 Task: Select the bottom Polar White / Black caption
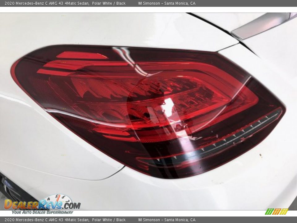109,220
